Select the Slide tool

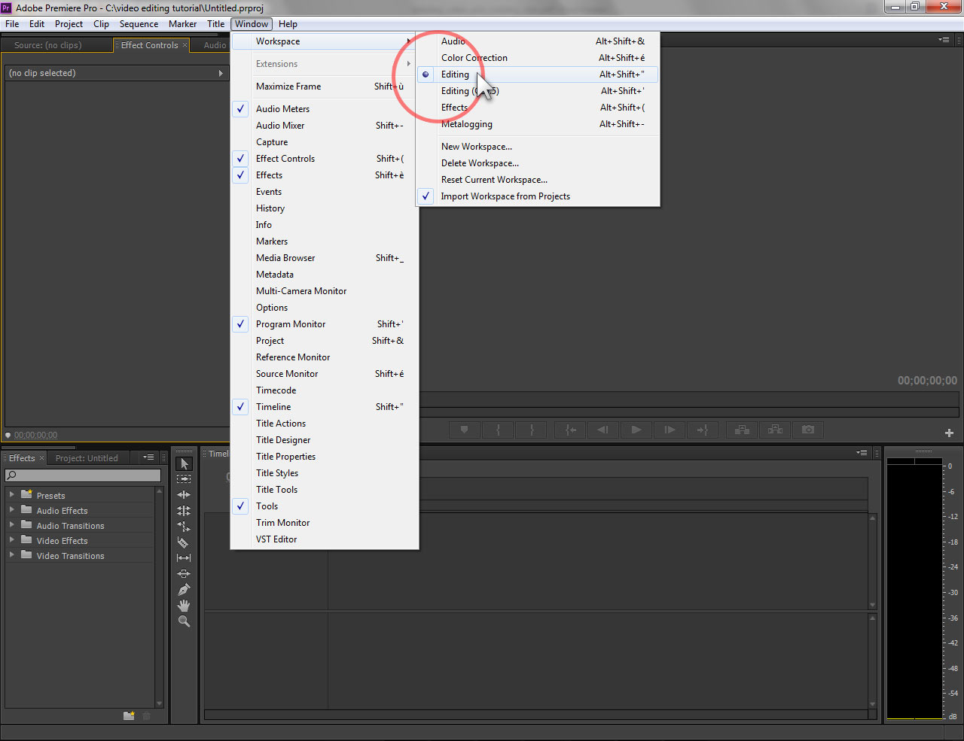(x=184, y=574)
